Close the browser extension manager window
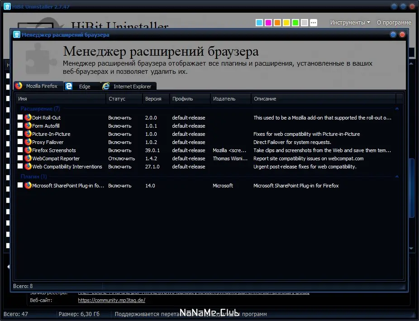The image size is (419, 321). pos(402,34)
